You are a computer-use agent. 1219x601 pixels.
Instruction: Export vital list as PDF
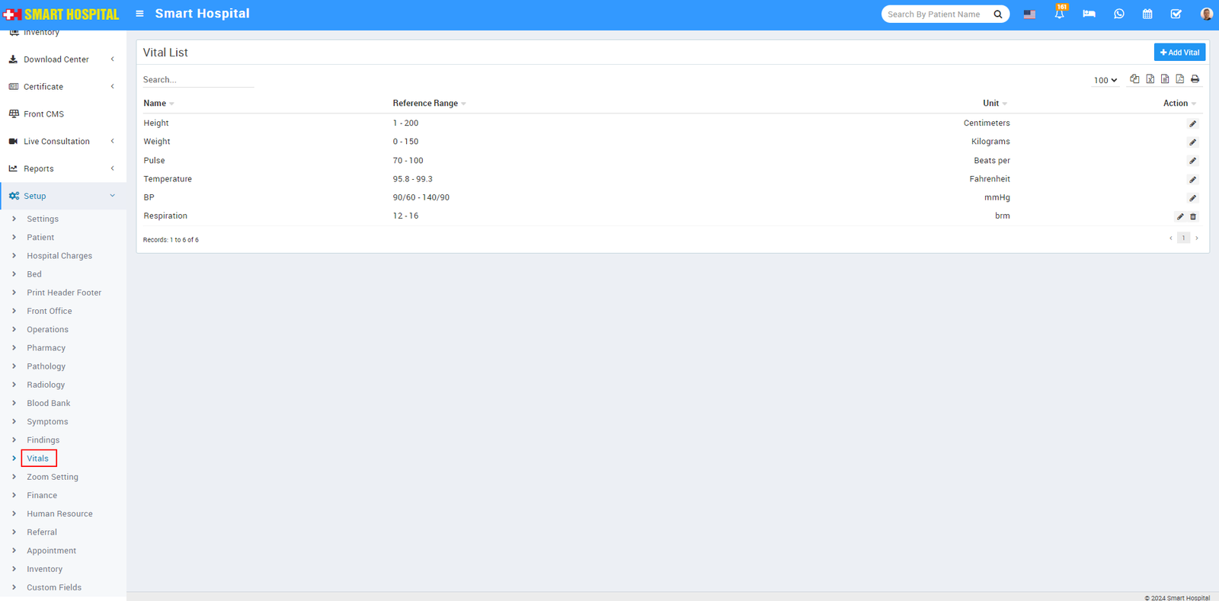tap(1179, 79)
